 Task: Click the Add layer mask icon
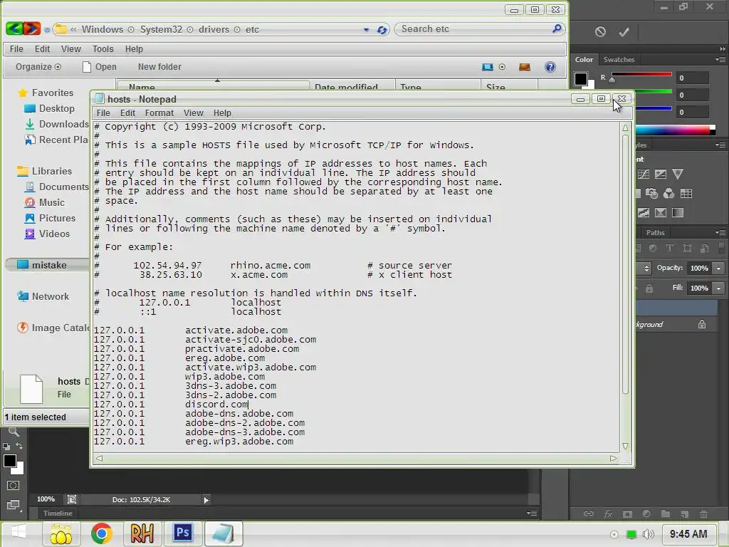click(627, 514)
